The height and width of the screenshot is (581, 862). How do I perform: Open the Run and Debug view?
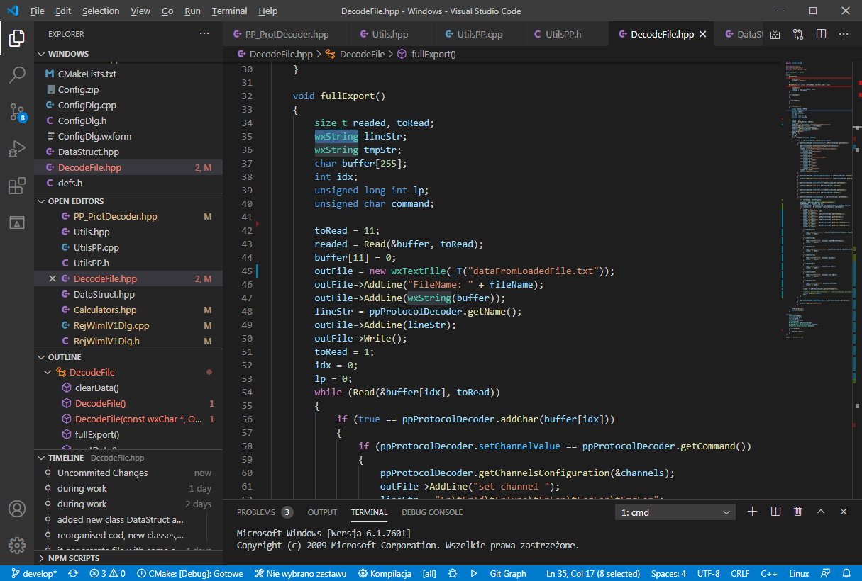[17, 149]
